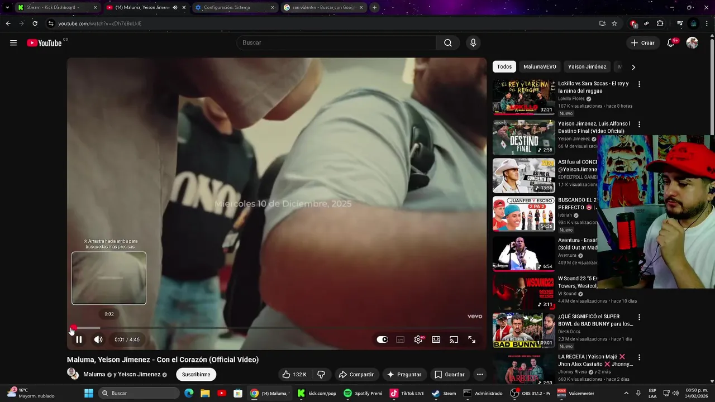
Task: Start voice search with the microphone icon
Action: [473, 43]
